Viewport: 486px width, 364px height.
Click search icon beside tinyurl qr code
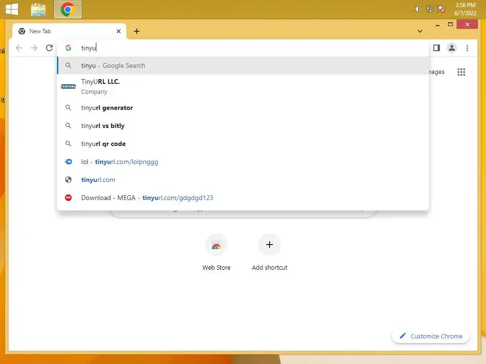tap(68, 144)
